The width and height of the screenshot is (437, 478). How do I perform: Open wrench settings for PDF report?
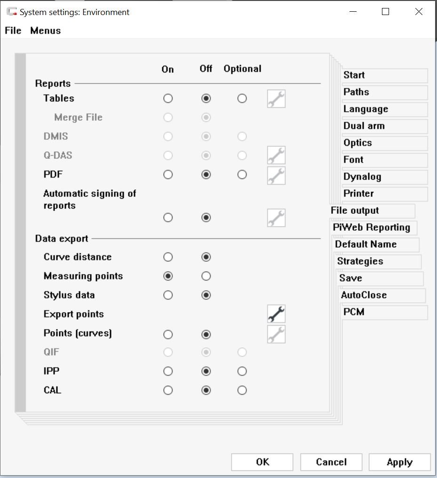[x=276, y=175]
